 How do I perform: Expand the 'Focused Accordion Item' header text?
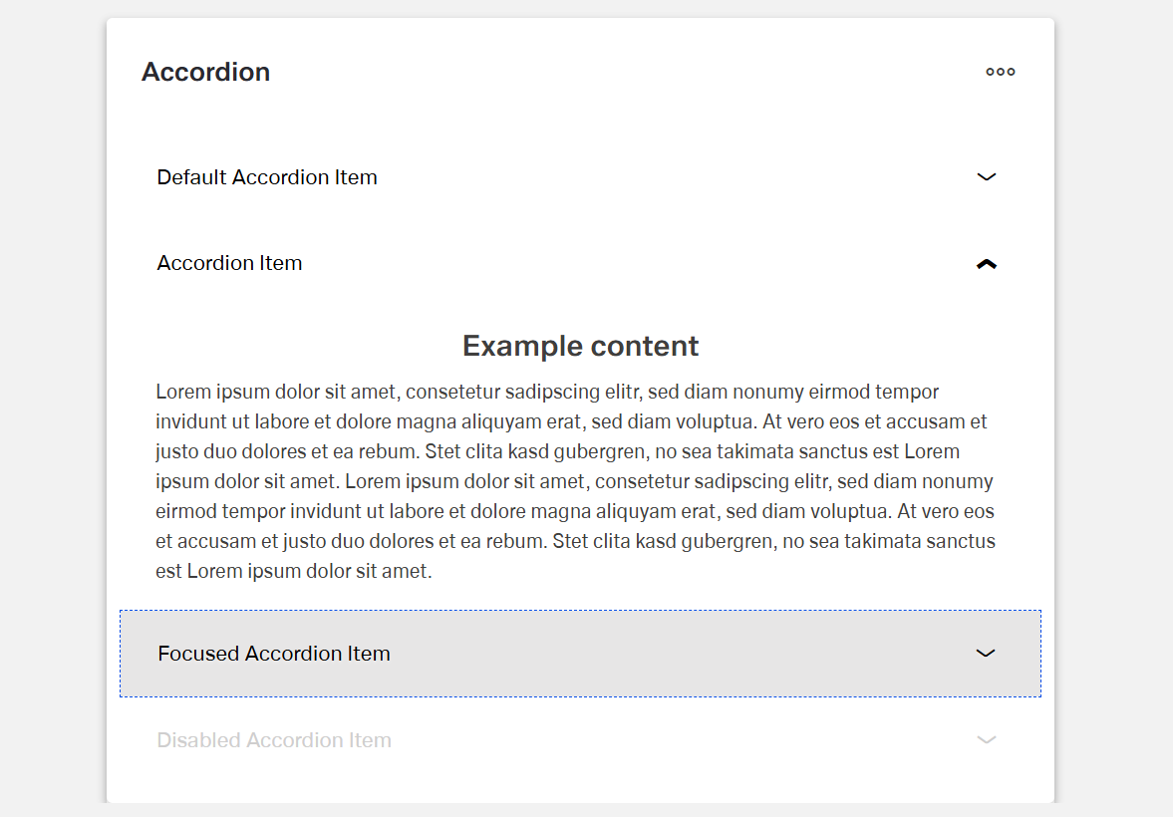274,654
